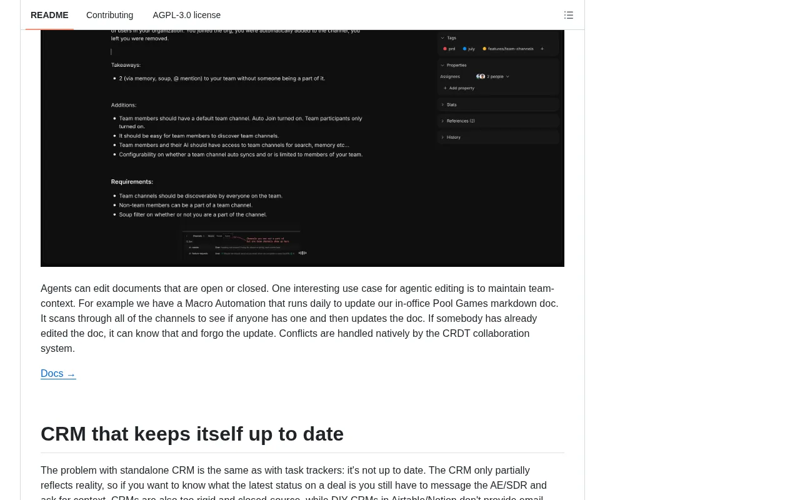
Task: Click the plus icon beside Add property
Action: (445, 88)
